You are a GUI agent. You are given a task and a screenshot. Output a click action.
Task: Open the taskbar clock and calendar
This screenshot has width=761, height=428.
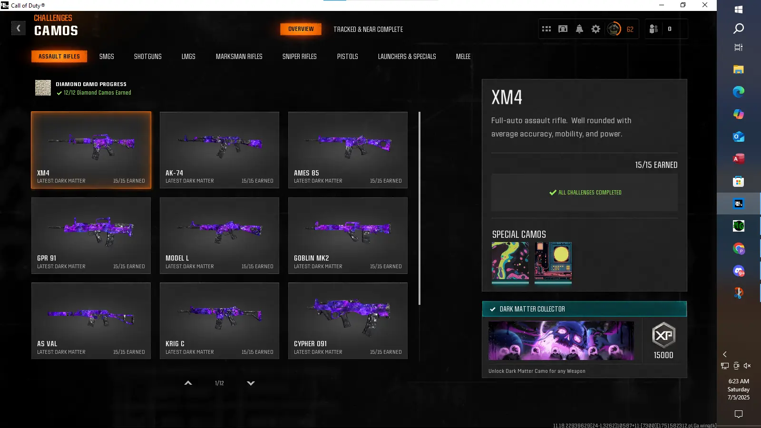tap(739, 389)
